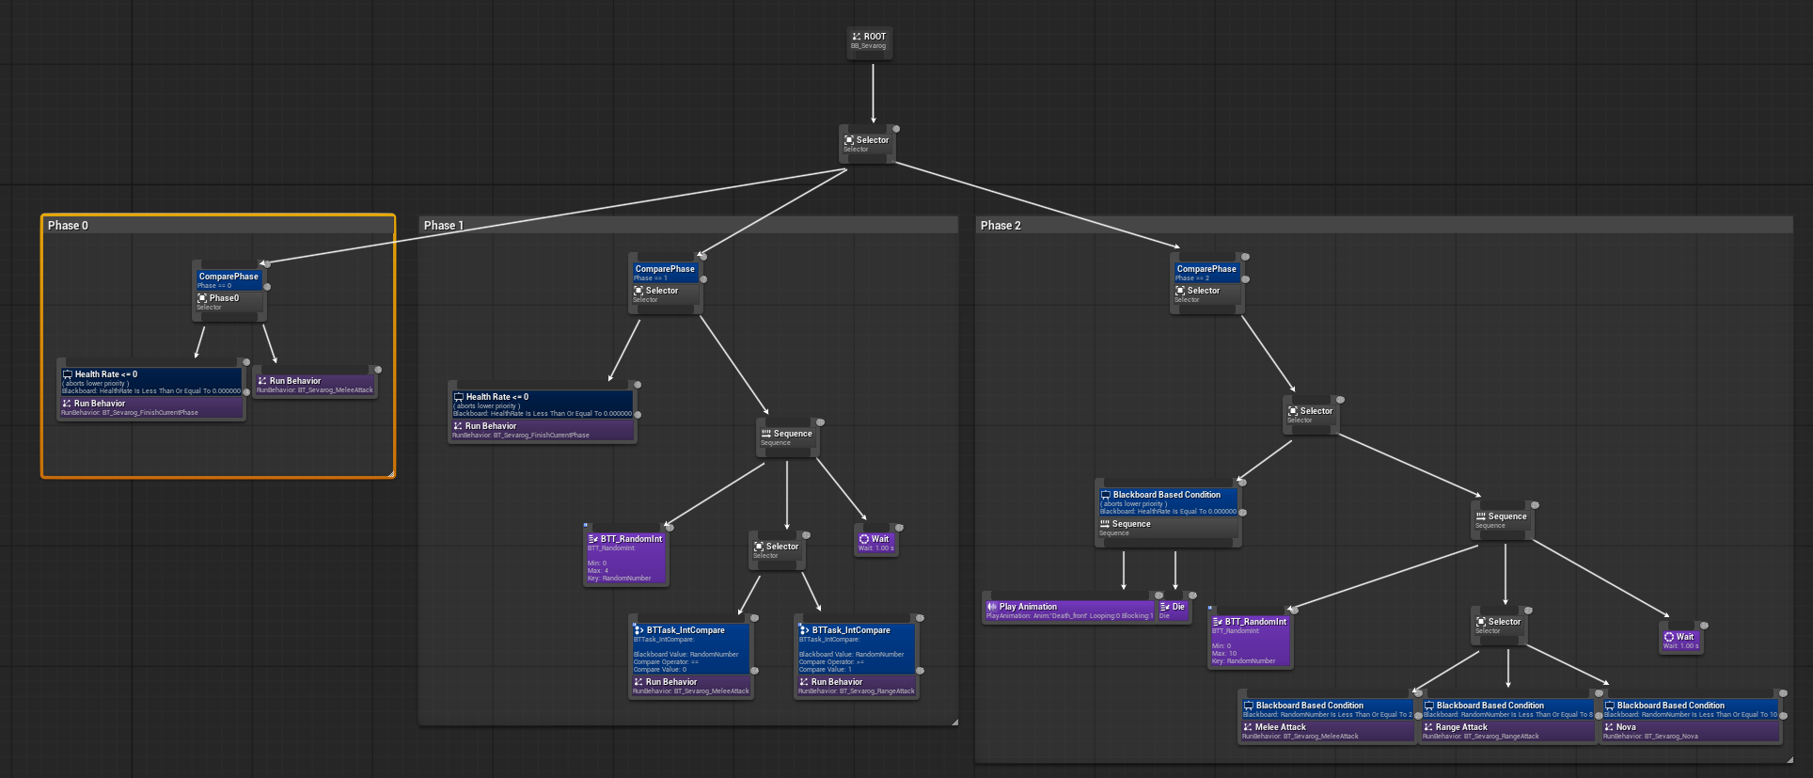Click the Play Animation task icon
The height and width of the screenshot is (778, 1813).
[x=992, y=607]
